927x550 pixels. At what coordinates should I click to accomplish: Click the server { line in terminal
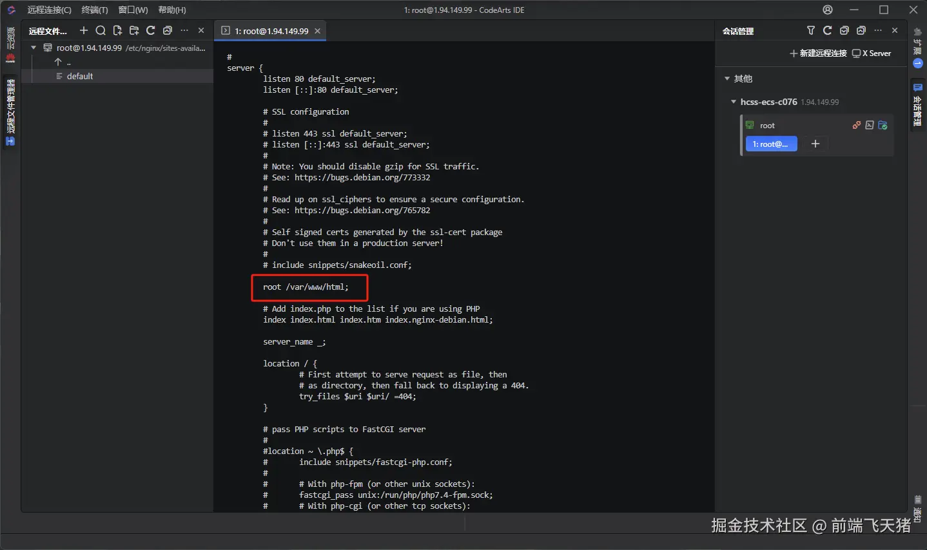(x=245, y=68)
